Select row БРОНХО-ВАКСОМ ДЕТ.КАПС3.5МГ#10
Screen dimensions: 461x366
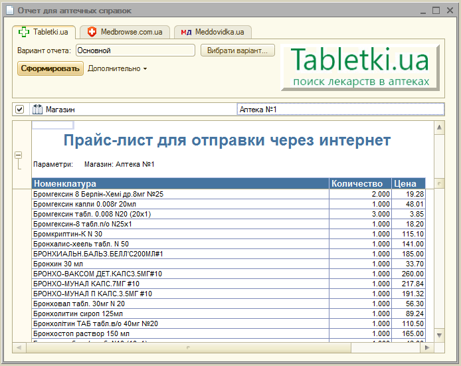229,274
